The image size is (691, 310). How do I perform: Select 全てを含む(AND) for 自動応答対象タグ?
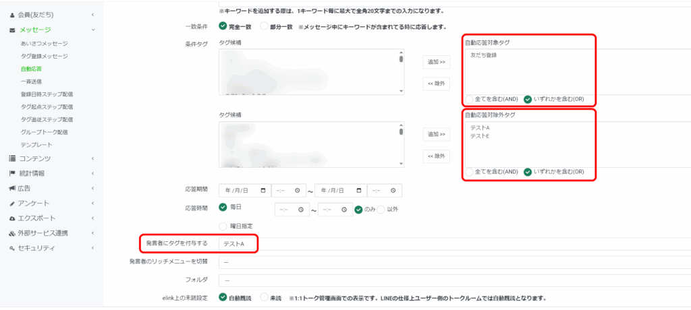(x=470, y=99)
